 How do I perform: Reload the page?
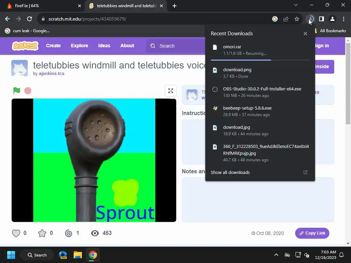[x=29, y=19]
